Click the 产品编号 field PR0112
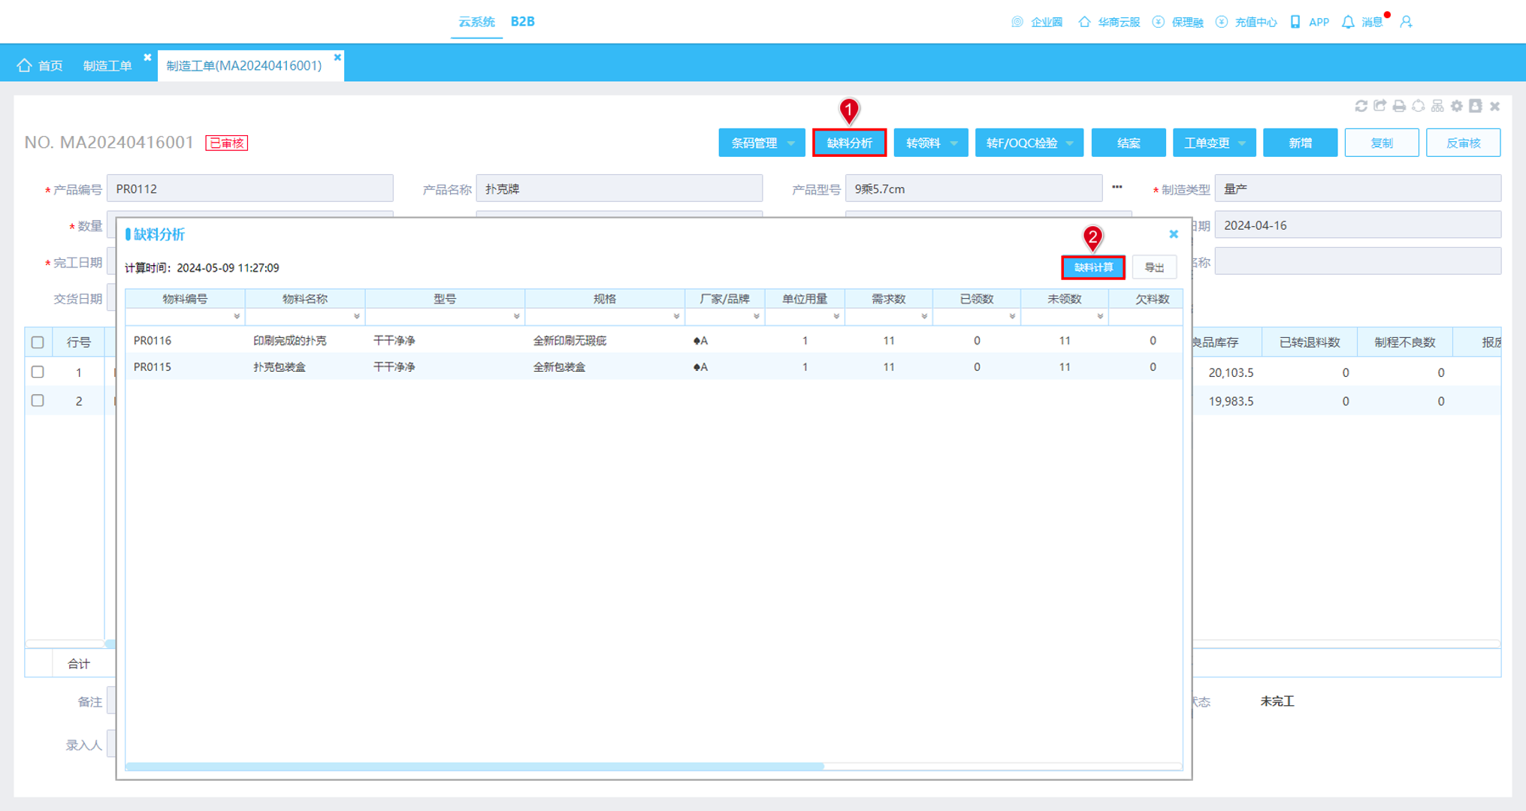The height and width of the screenshot is (811, 1526). click(250, 188)
